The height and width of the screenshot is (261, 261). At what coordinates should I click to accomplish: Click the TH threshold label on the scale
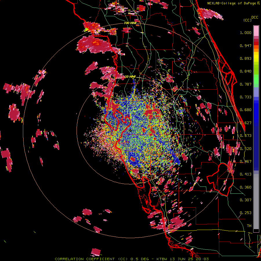pos(249,226)
